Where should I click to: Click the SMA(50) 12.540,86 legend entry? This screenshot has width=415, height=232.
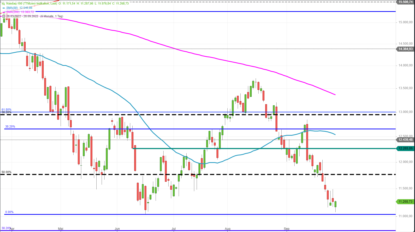[x=19, y=8]
